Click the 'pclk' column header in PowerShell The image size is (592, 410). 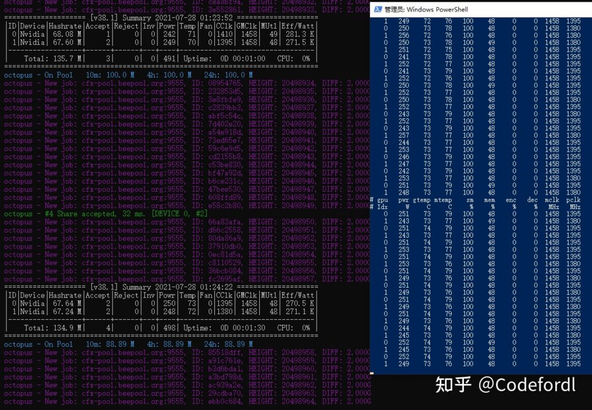point(574,200)
